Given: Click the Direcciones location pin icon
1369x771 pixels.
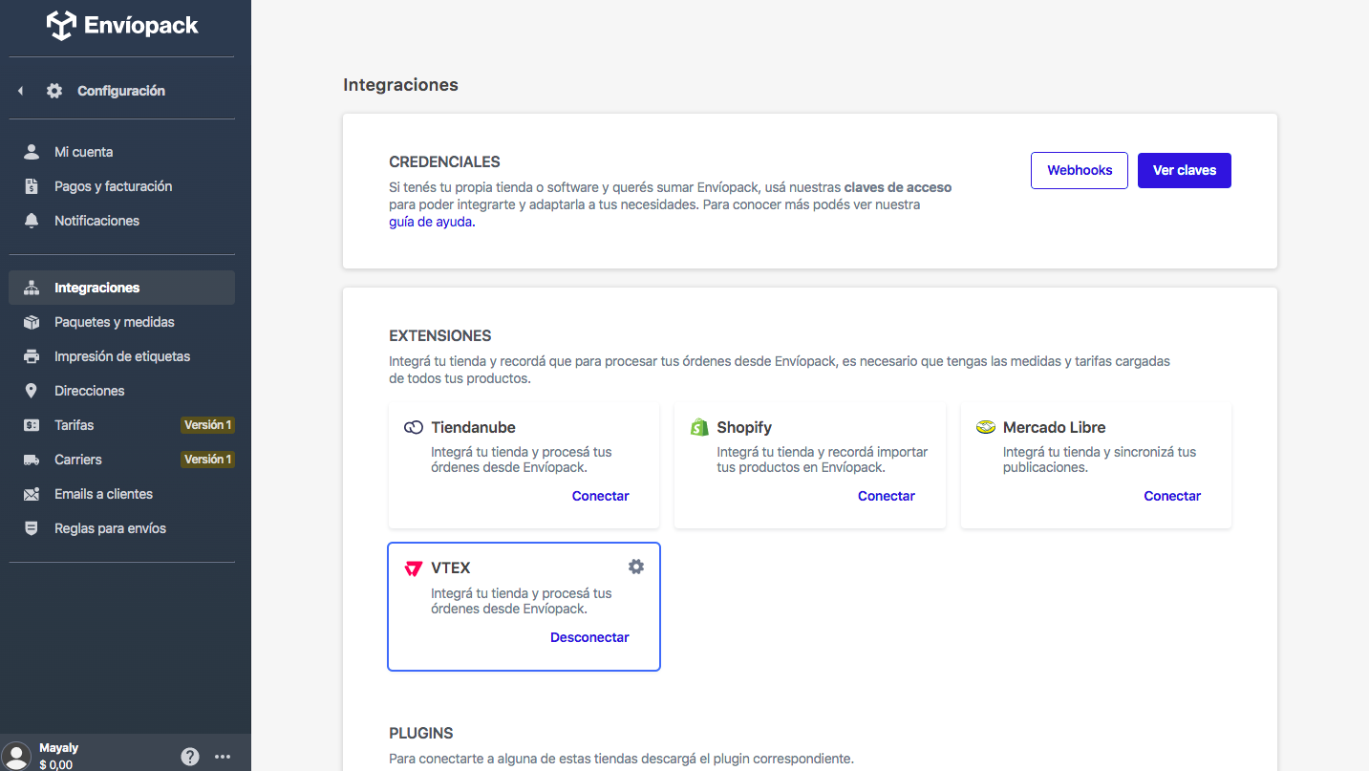Looking at the screenshot, I should (32, 391).
